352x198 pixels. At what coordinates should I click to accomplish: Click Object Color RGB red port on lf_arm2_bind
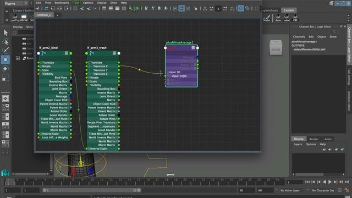coord(71,100)
